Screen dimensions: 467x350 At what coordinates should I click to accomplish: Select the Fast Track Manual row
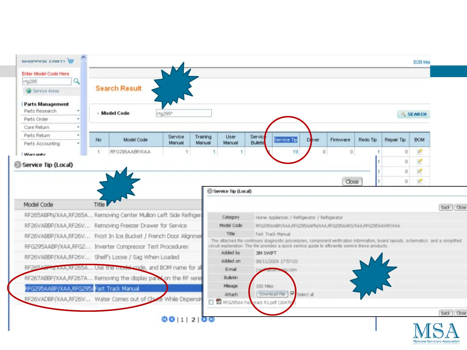(x=117, y=288)
